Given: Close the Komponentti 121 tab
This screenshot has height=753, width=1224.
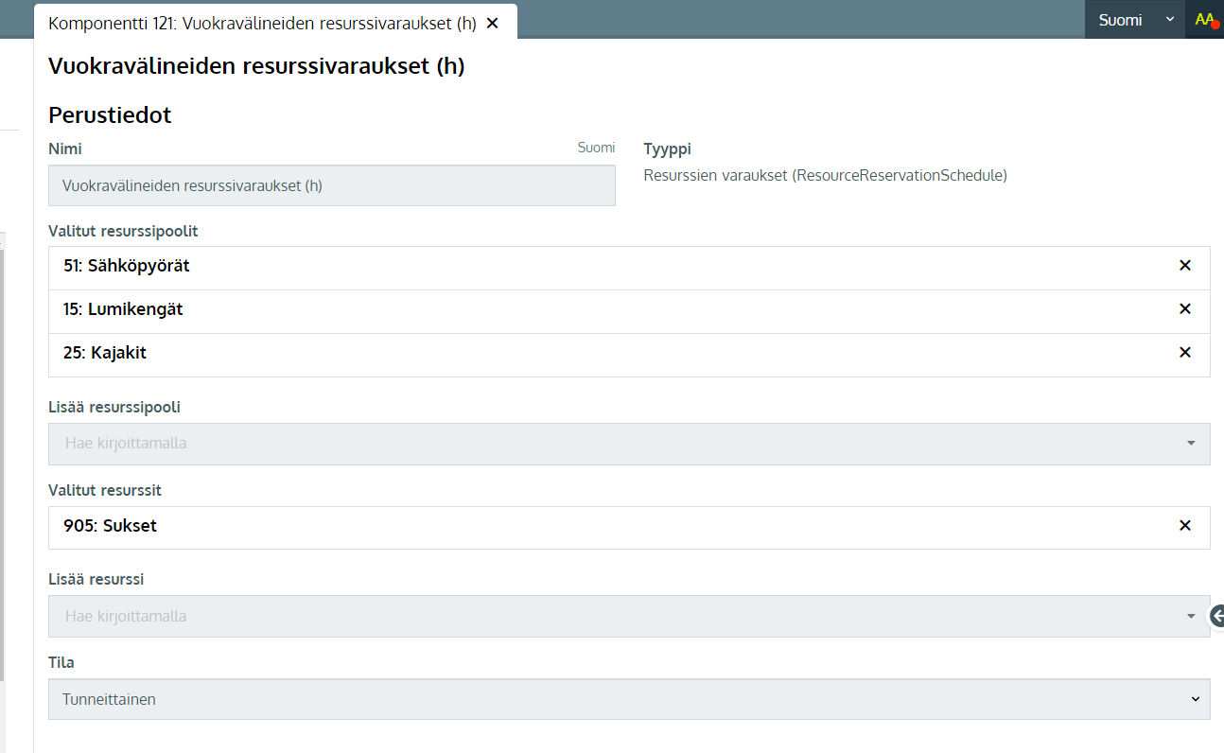Looking at the screenshot, I should pyautogui.click(x=492, y=23).
